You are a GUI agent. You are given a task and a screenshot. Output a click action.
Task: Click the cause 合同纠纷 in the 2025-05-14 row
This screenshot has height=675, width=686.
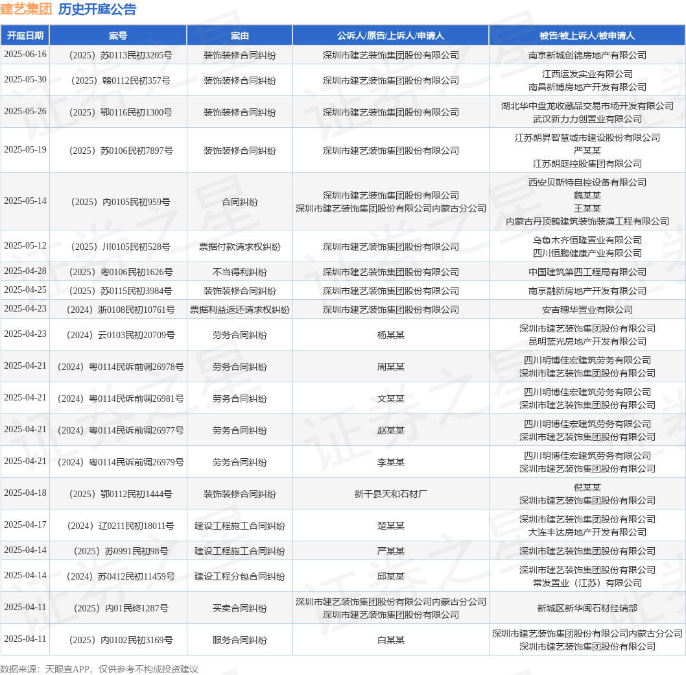pos(240,202)
